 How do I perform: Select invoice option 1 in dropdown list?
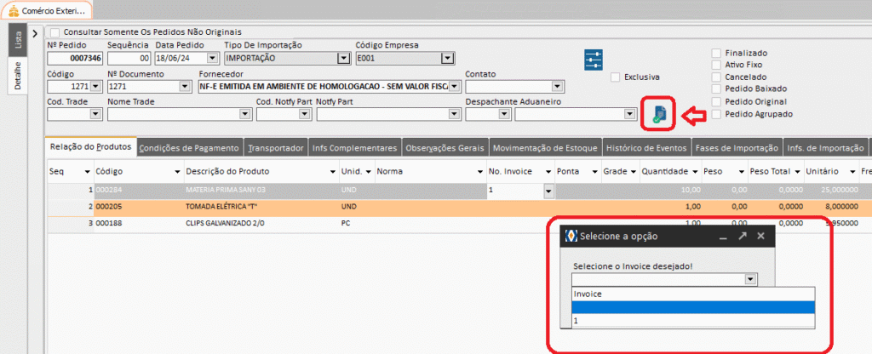click(x=693, y=321)
